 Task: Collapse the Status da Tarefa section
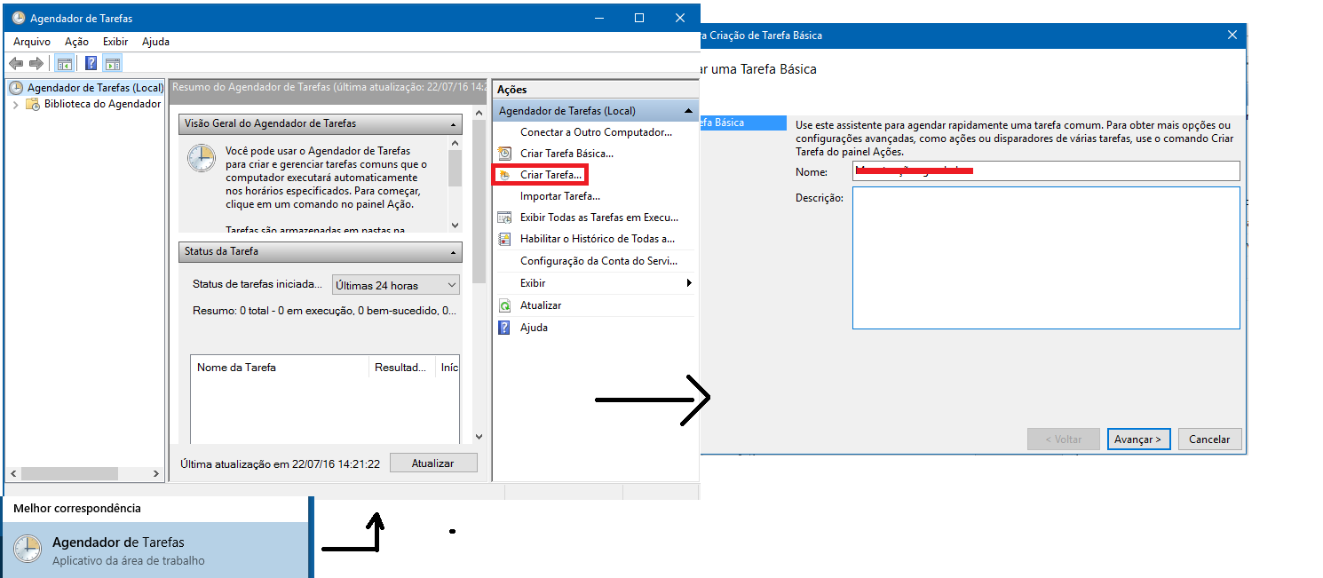click(454, 252)
